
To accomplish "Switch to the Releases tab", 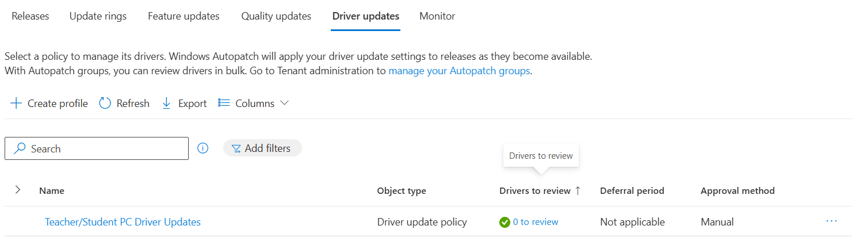I will 30,16.
